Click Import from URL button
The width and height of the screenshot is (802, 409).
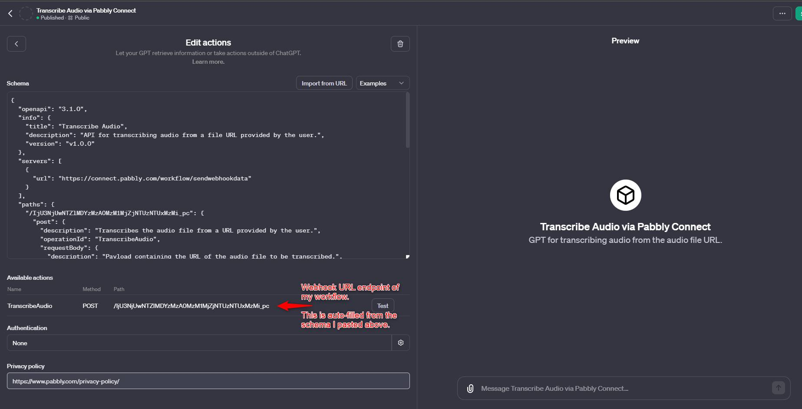(324, 83)
